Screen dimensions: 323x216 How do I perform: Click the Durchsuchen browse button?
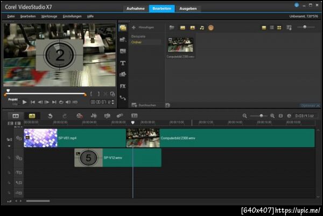pyautogui.click(x=144, y=106)
